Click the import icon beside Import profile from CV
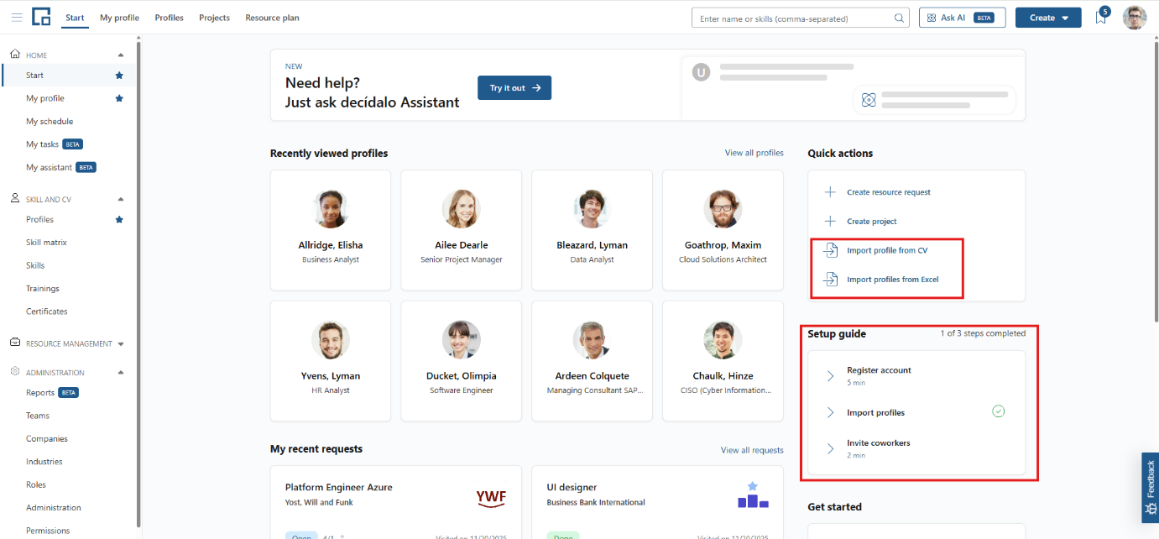This screenshot has width=1159, height=539. point(830,250)
